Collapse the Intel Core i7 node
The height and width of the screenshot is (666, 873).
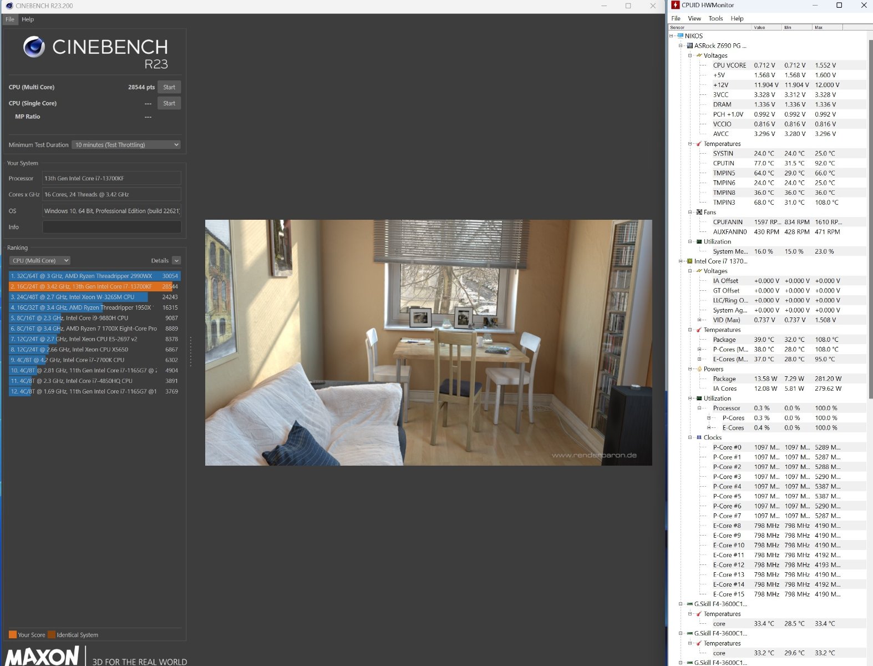point(681,261)
